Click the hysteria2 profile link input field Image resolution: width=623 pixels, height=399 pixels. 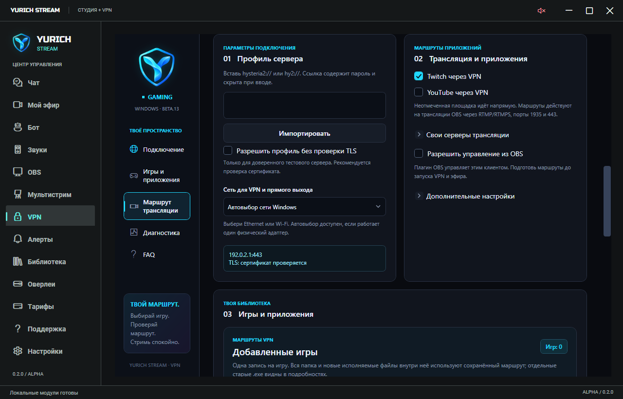[305, 105]
